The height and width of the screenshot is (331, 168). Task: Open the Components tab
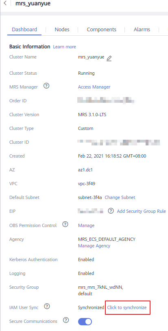tap(101, 30)
